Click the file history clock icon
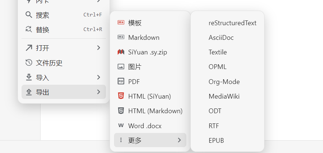The image size is (323, 153). click(x=29, y=63)
